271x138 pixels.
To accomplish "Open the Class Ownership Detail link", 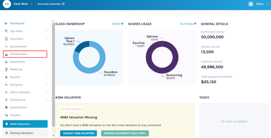I will pyautogui.click(x=118, y=24).
